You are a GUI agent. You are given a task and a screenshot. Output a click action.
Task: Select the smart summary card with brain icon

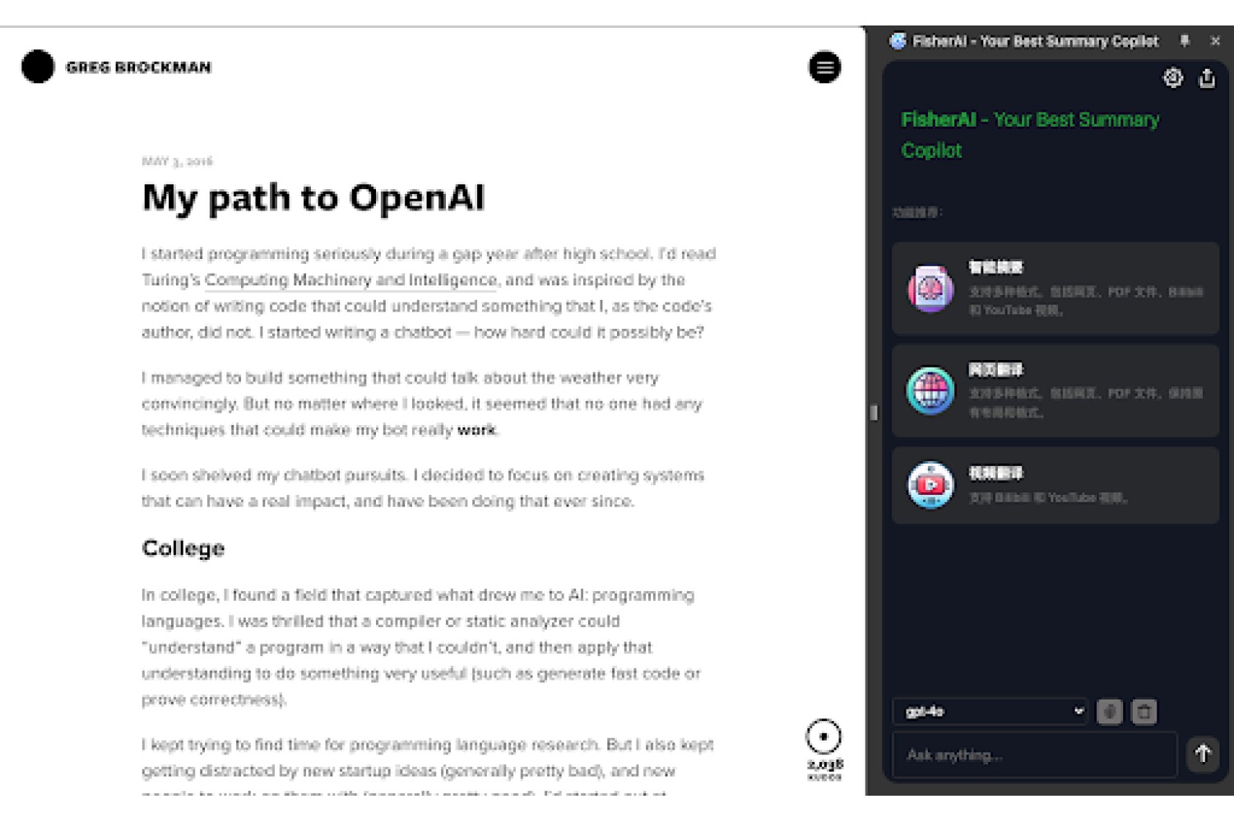(x=1055, y=289)
